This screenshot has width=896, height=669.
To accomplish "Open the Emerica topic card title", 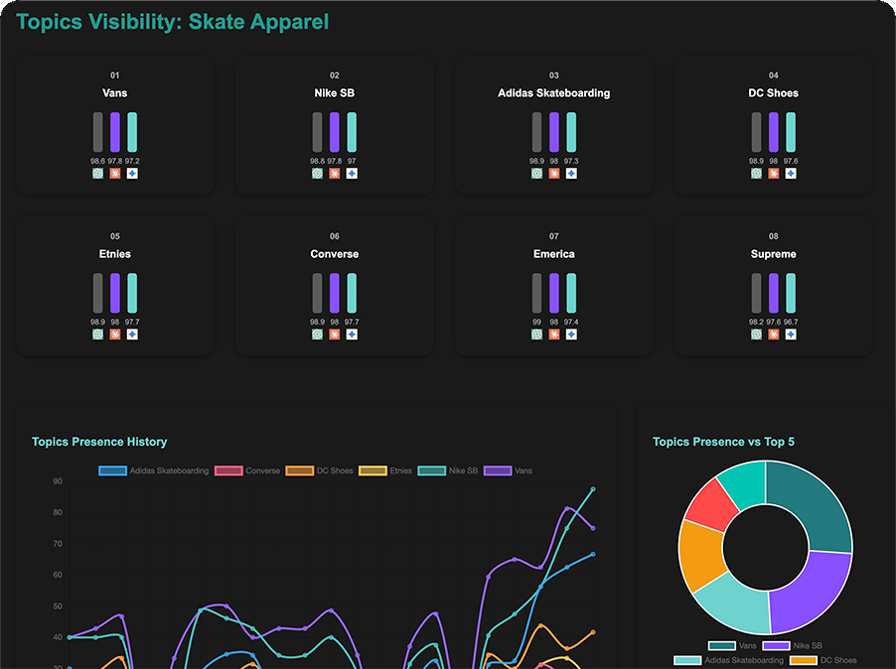I will [x=554, y=254].
